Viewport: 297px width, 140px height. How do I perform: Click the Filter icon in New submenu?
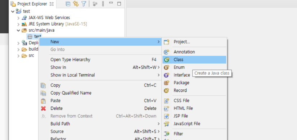166,134
